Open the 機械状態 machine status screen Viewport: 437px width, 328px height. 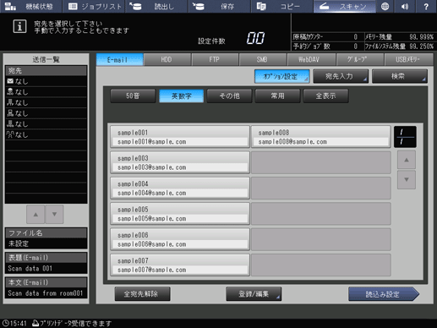coord(31,6)
